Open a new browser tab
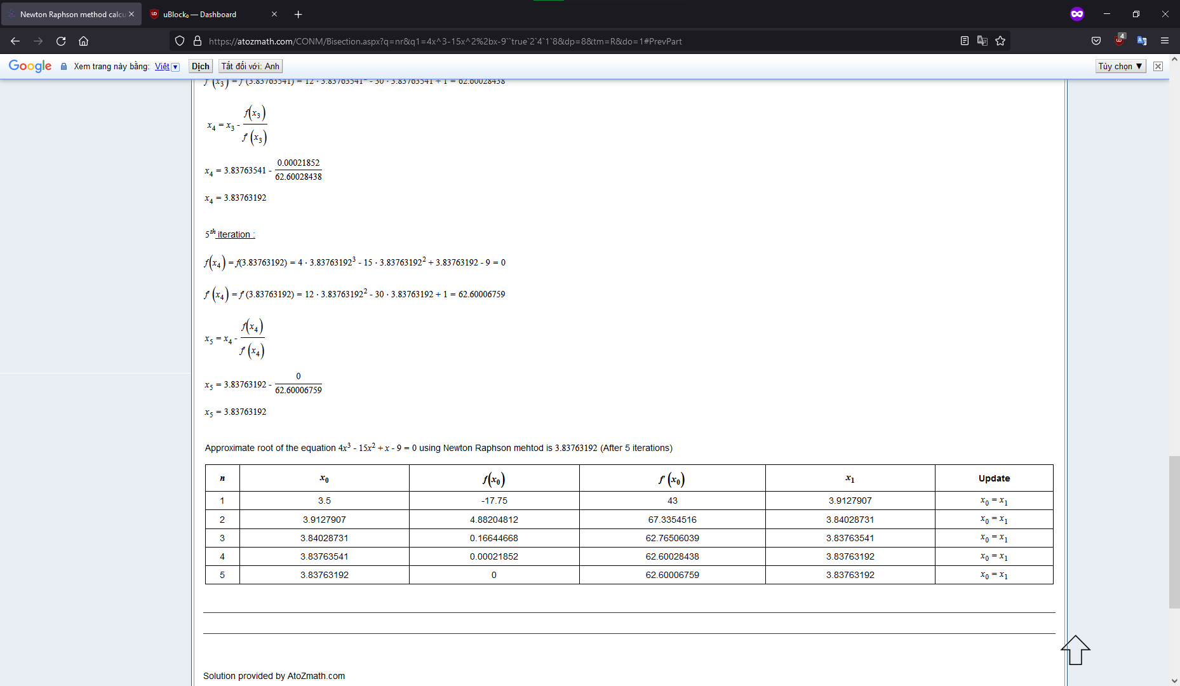The width and height of the screenshot is (1180, 686). click(298, 14)
